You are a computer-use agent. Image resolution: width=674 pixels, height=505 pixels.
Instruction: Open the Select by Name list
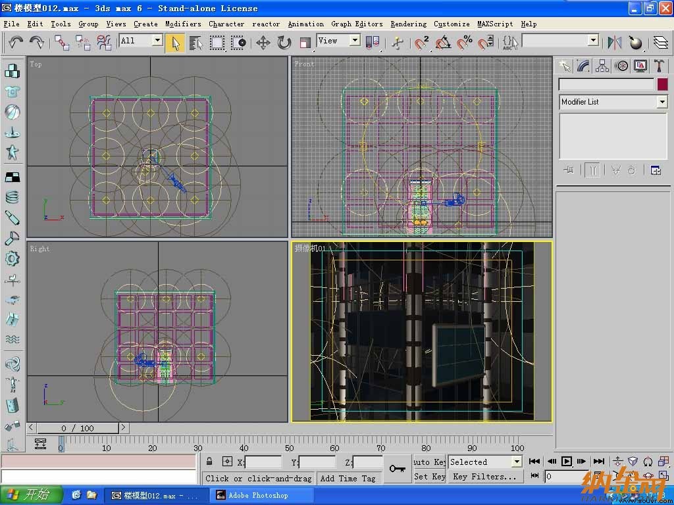(x=195, y=43)
